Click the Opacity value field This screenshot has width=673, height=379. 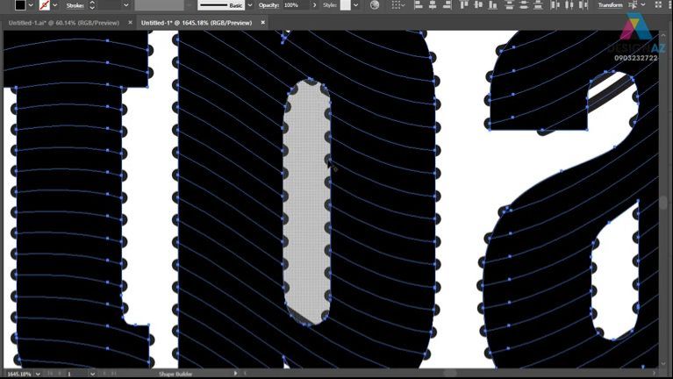point(293,5)
